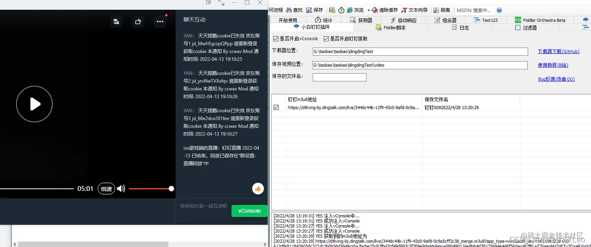Click the 保存视频位置 path field
591x247 pixels.
(x=420, y=65)
